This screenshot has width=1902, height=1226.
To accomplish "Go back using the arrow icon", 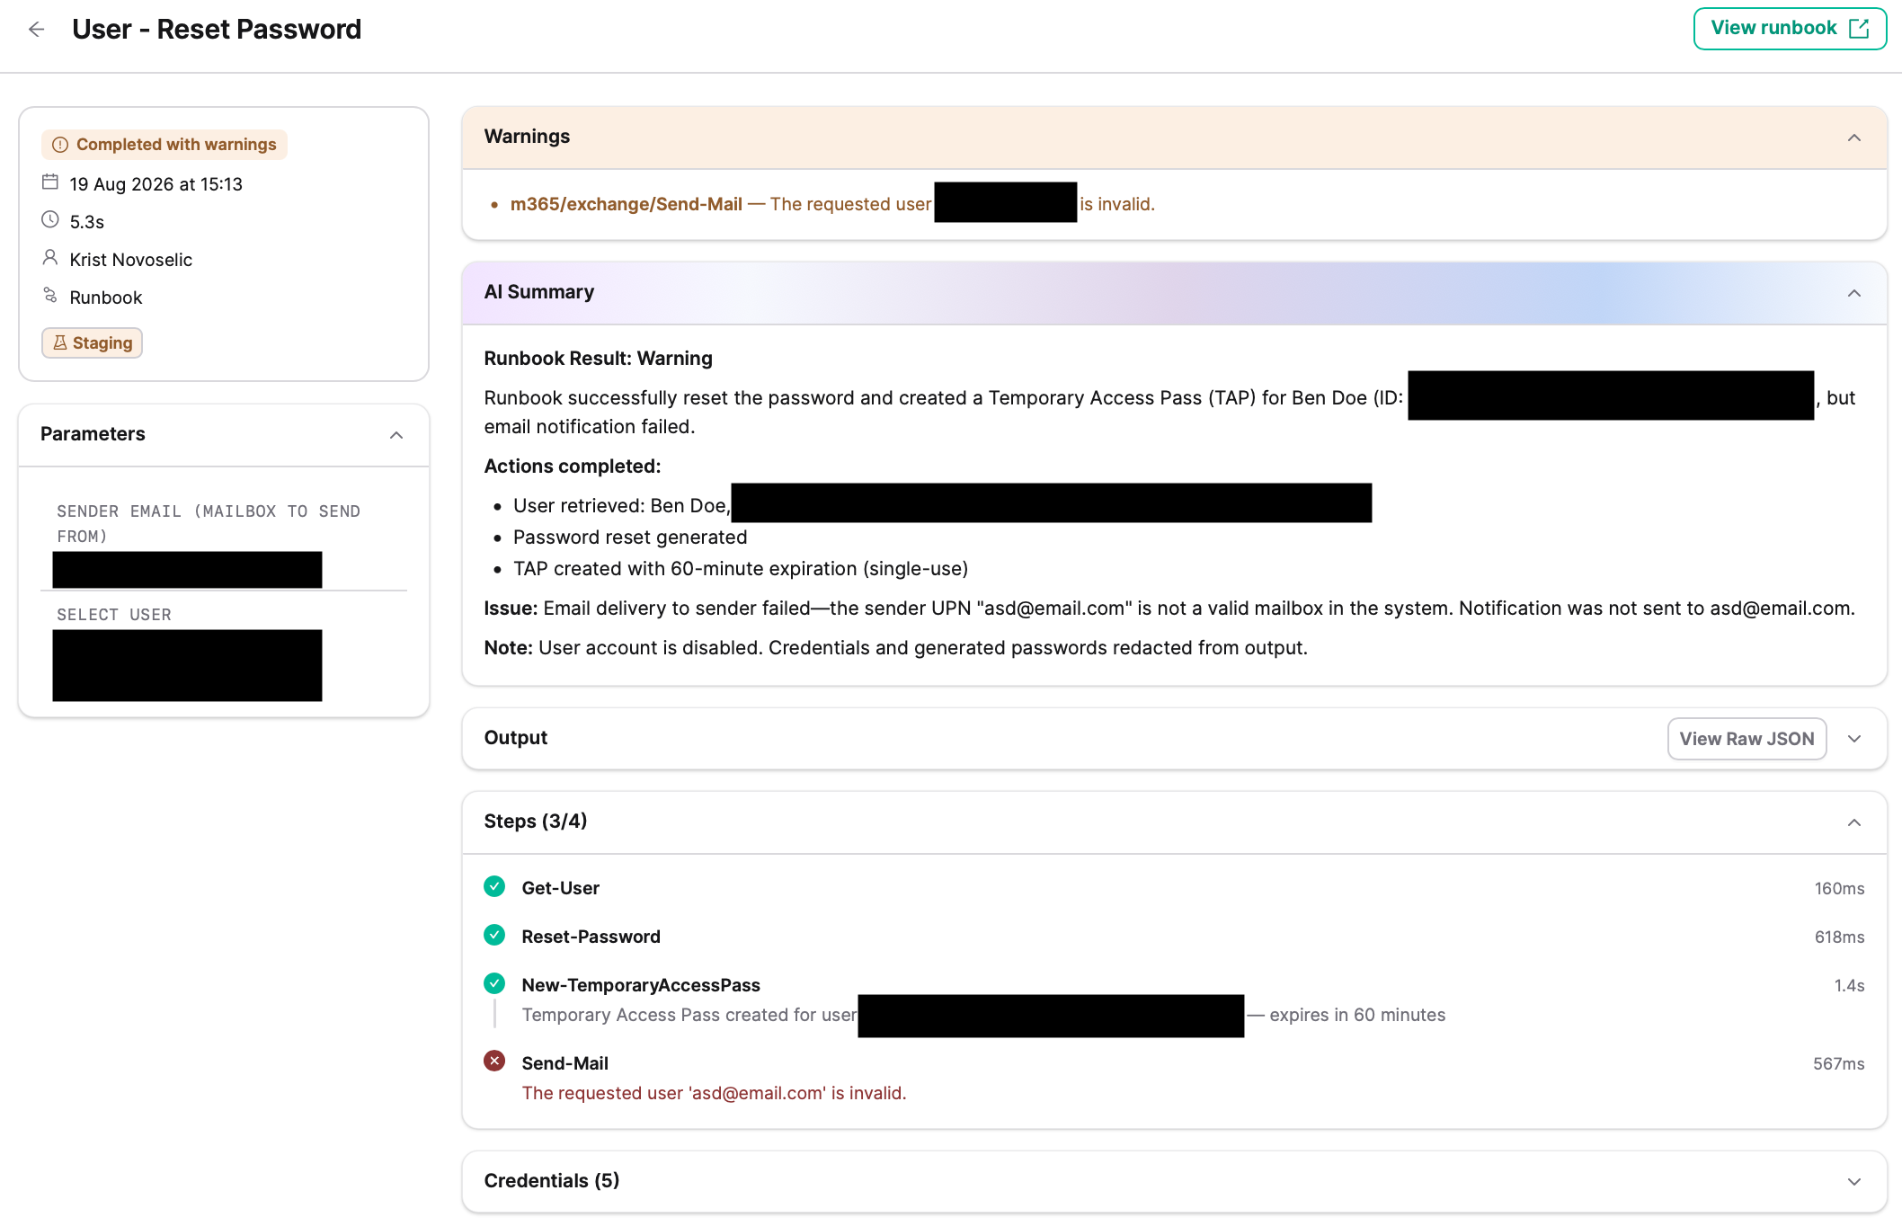I will click(x=37, y=30).
